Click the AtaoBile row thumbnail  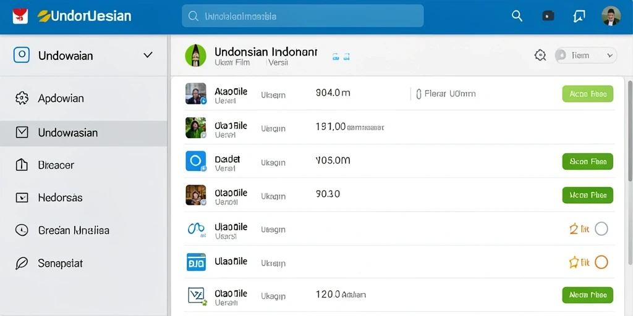(196, 94)
